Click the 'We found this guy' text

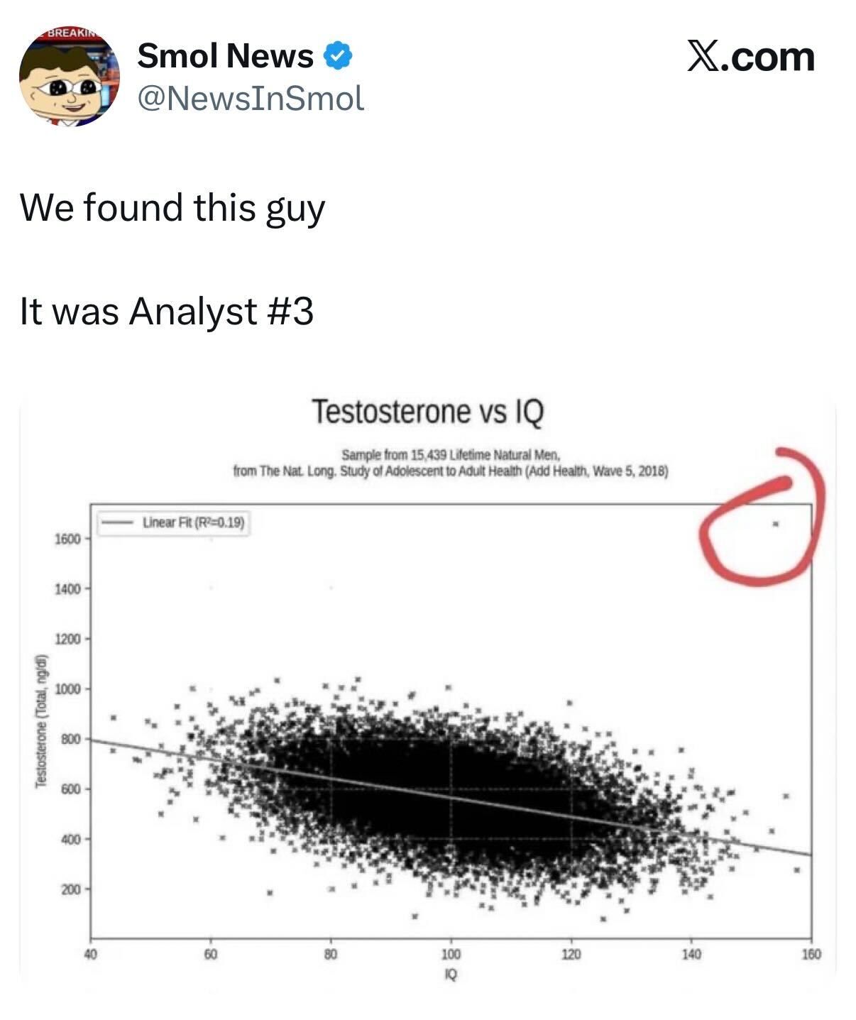click(172, 208)
